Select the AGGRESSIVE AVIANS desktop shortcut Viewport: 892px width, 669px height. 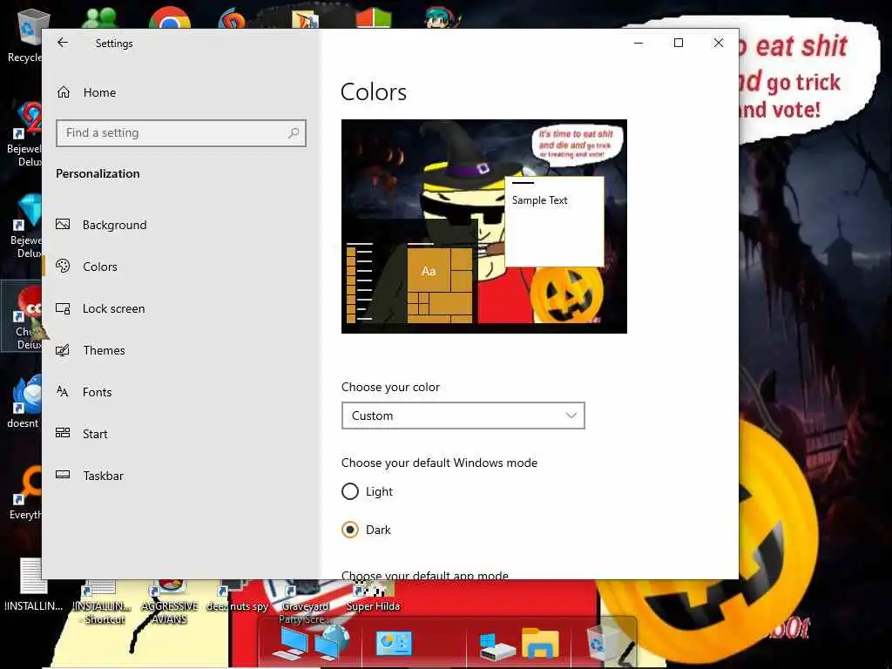coord(170,603)
